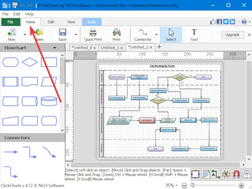This screenshot has width=252, height=189.
Task: Toggle the eye visibility option
Action: [x=226, y=174]
